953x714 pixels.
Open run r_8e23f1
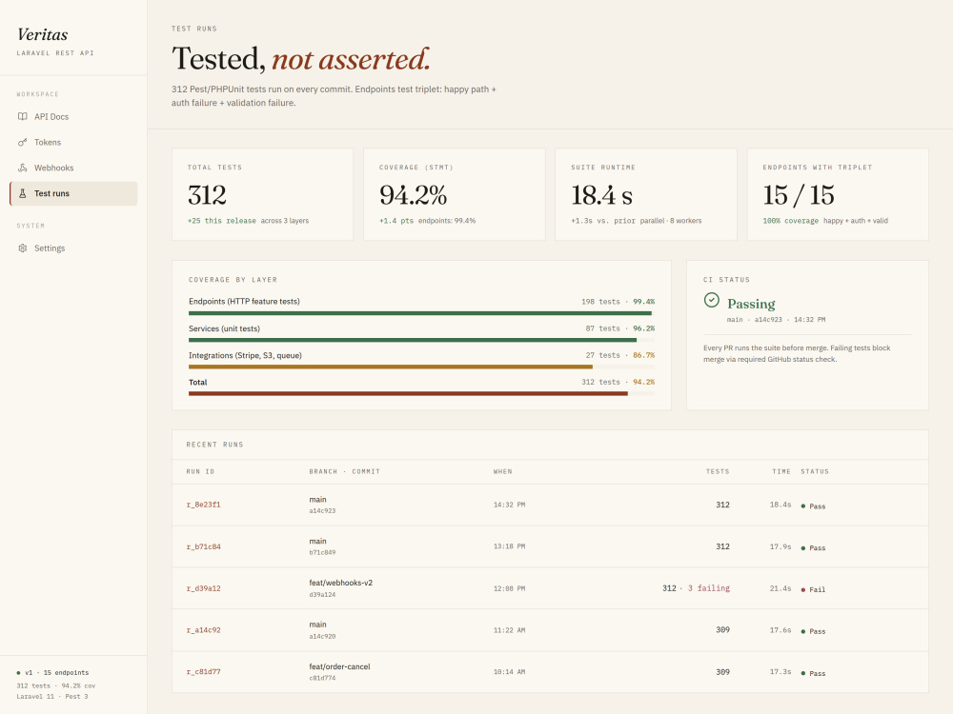(204, 505)
